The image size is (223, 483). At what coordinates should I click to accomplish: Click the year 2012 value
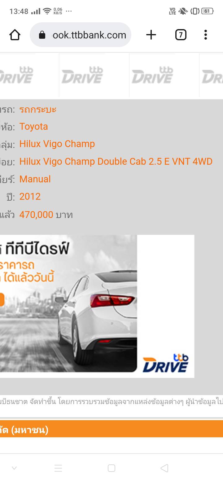30,197
